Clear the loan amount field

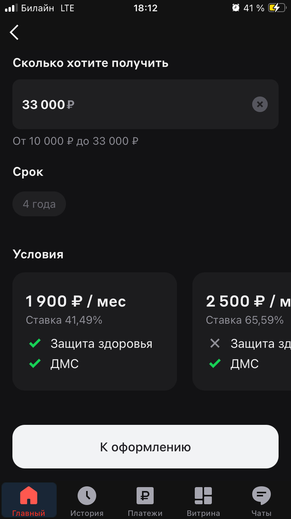[260, 104]
